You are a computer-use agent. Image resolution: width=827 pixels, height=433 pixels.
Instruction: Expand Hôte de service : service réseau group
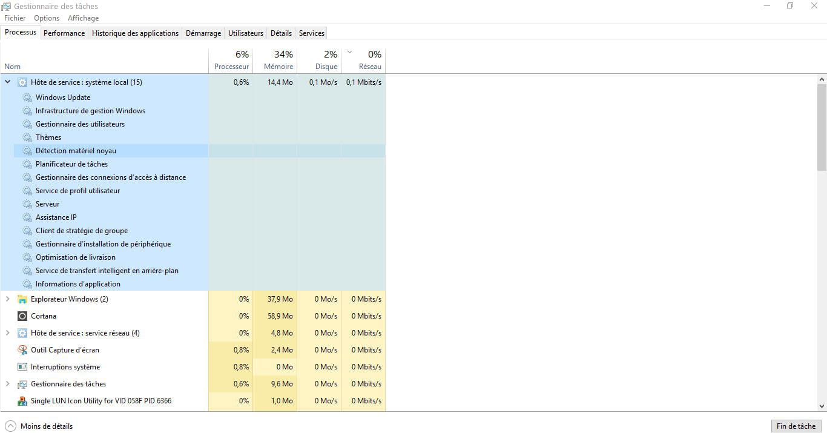(x=7, y=333)
